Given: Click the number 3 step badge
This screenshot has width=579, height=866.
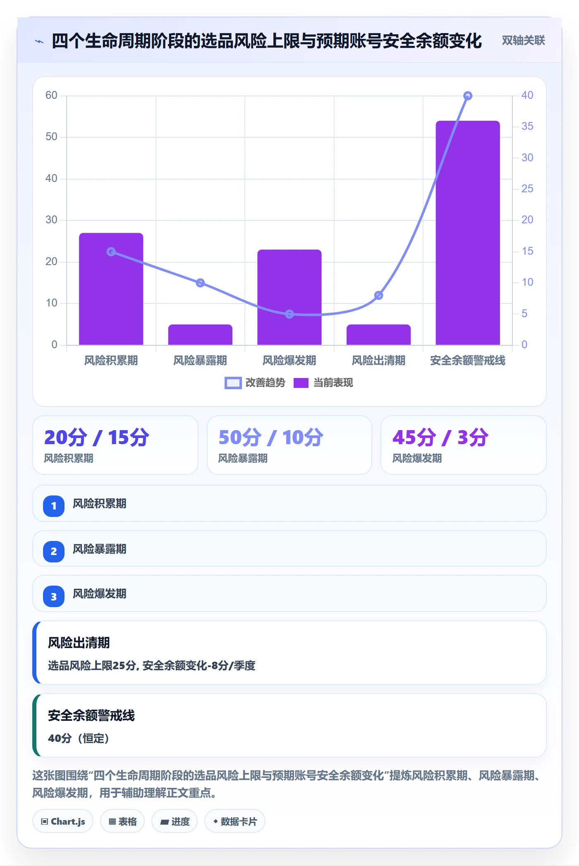Looking at the screenshot, I should pos(54,597).
